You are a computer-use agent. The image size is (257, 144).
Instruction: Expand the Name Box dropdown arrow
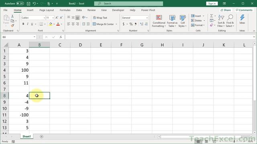(x=35, y=37)
